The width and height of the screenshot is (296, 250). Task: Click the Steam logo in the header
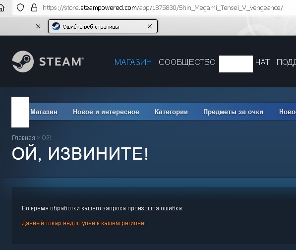click(x=48, y=62)
